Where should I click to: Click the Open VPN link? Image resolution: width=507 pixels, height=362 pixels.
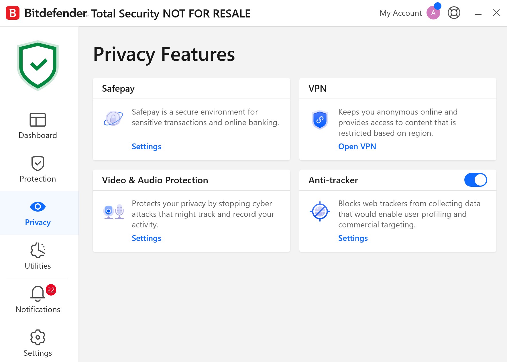coord(357,147)
